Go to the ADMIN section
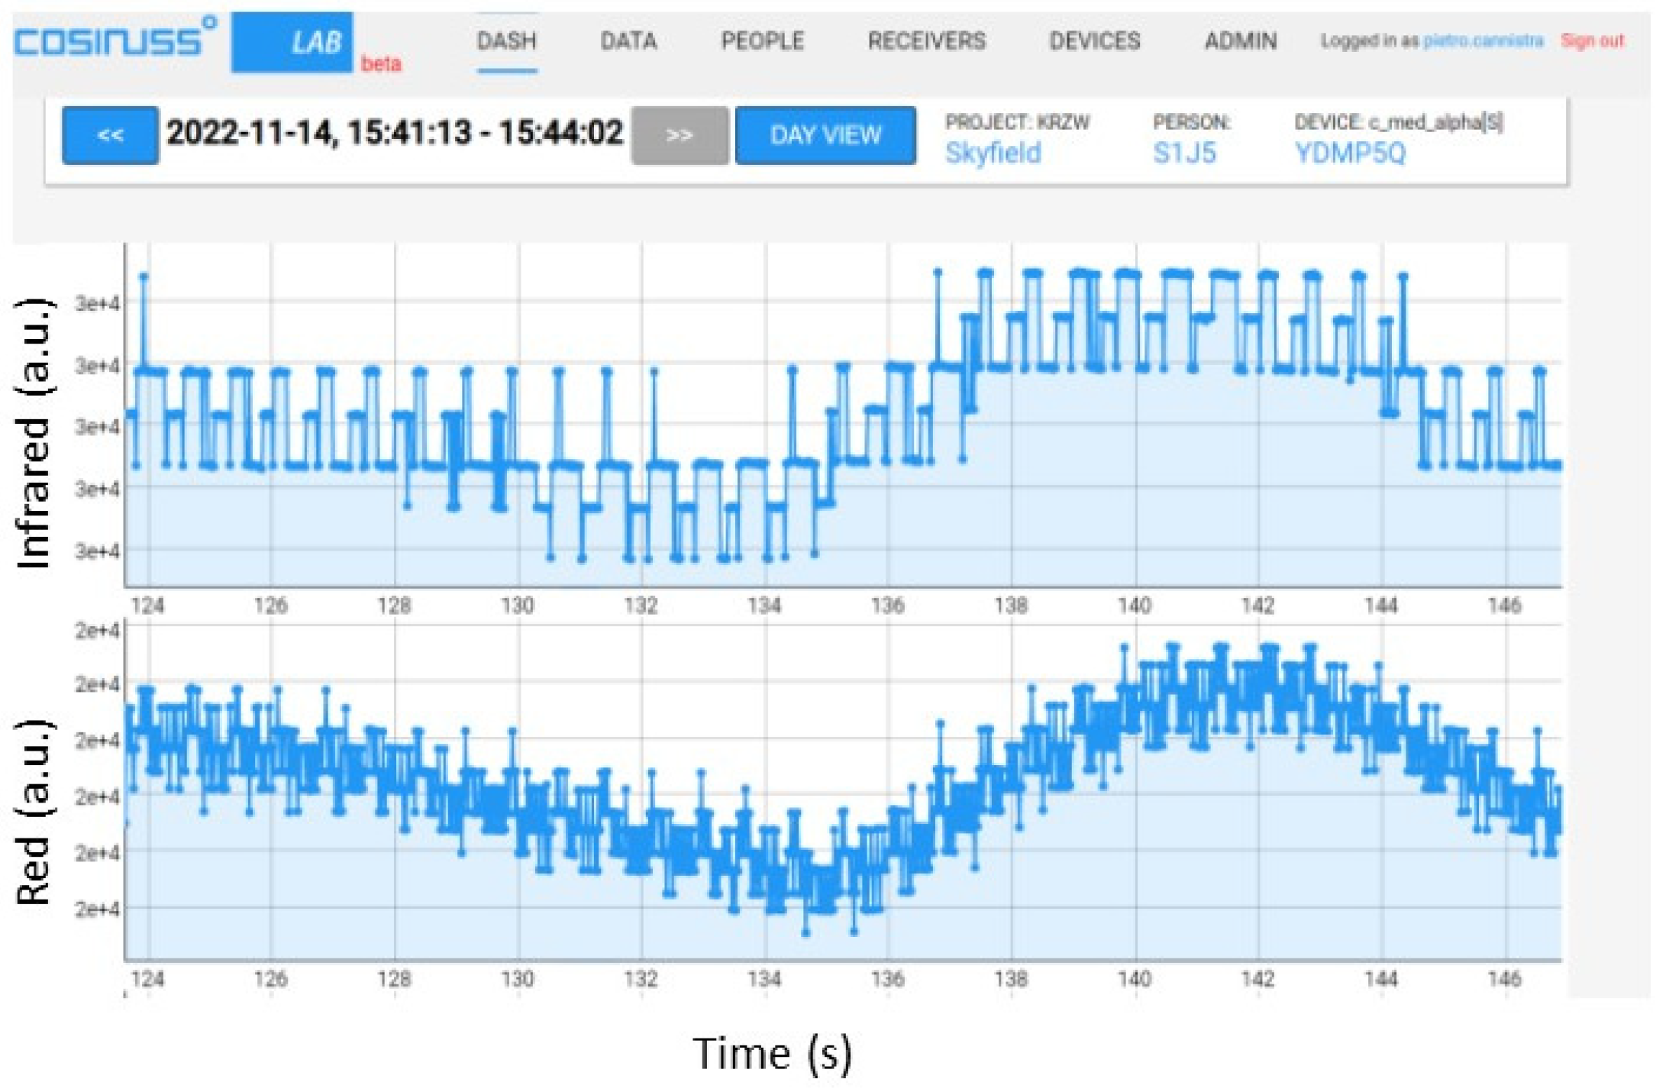This screenshot has width=1669, height=1092. 1240,41
